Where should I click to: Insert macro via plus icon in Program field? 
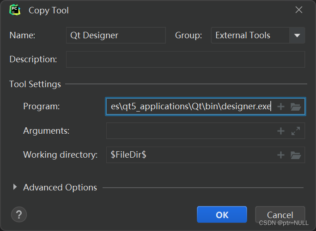[x=281, y=107]
